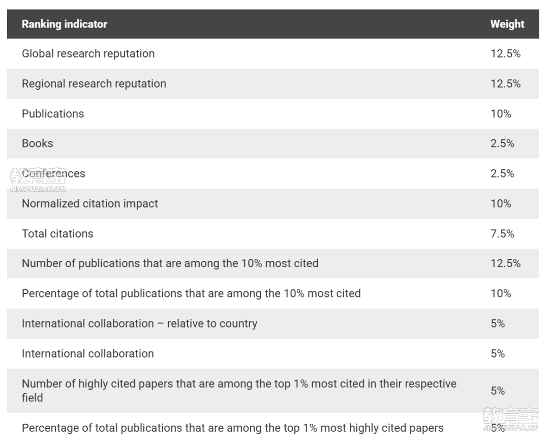
Task: Click the JIAOYUBAO.CN watermark logo at bottom right
Action: tap(510, 419)
